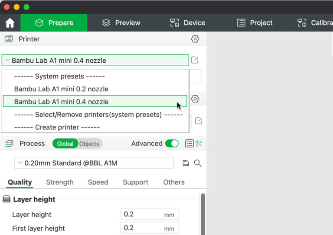Switch process scope to Global
333x235 pixels.
[x=65, y=144]
